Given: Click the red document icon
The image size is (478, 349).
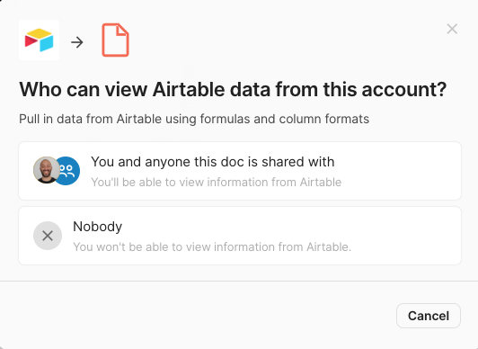Looking at the screenshot, I should coord(115,40).
